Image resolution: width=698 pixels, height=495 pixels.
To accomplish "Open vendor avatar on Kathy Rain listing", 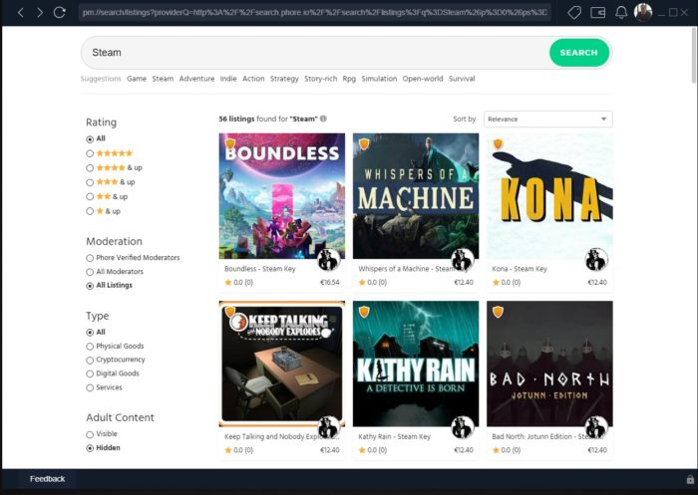I will click(x=463, y=427).
